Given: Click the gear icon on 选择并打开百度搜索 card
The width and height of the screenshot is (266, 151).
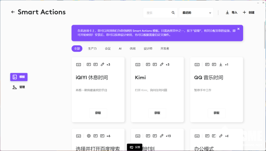Looking at the screenshot, I should click(x=89, y=136).
